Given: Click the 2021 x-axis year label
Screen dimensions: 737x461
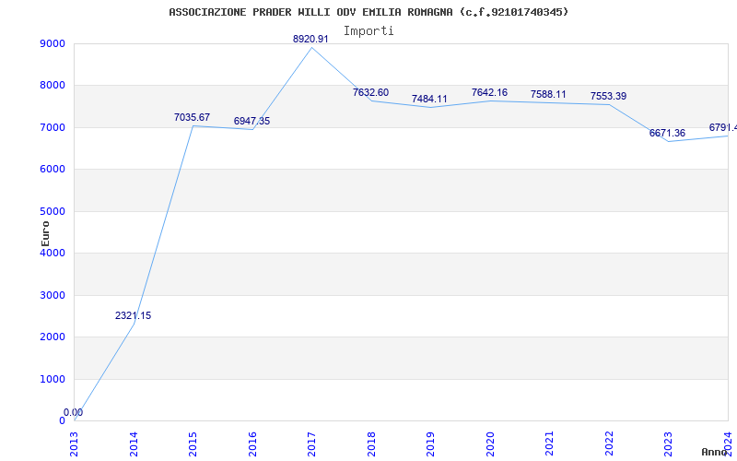Looking at the screenshot, I should [x=549, y=443].
